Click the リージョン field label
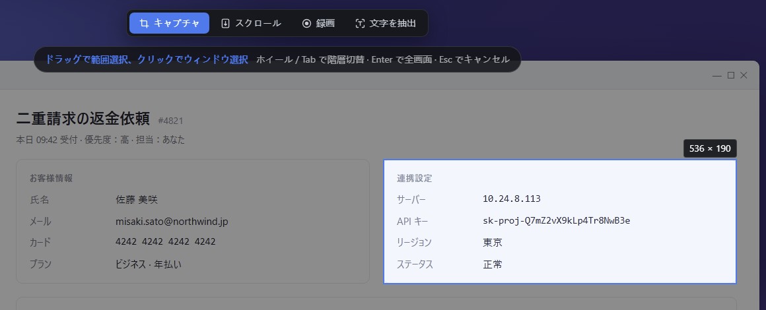766x310 pixels. (x=414, y=243)
